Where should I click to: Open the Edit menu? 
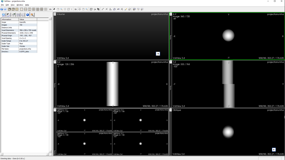pos(7,5)
